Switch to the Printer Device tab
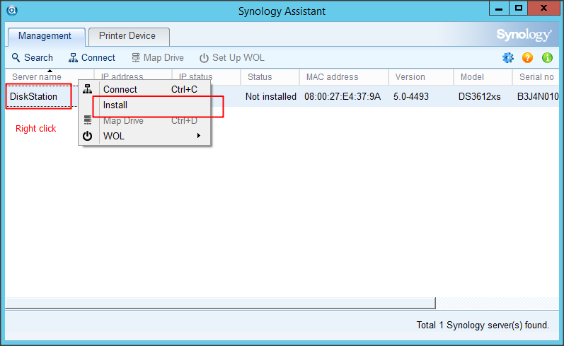 coord(127,36)
